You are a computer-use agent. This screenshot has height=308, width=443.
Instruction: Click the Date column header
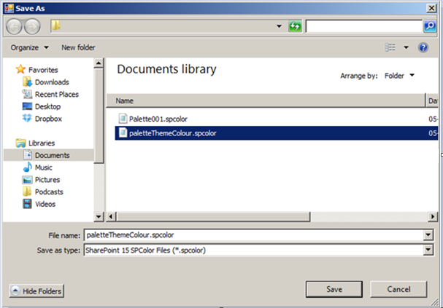click(432, 101)
